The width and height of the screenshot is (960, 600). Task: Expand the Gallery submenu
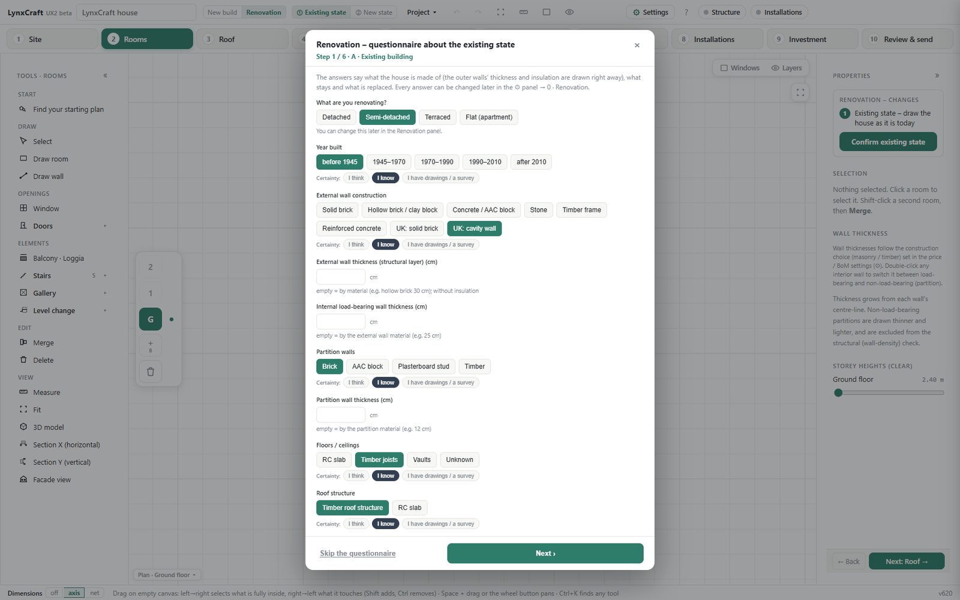coord(105,293)
